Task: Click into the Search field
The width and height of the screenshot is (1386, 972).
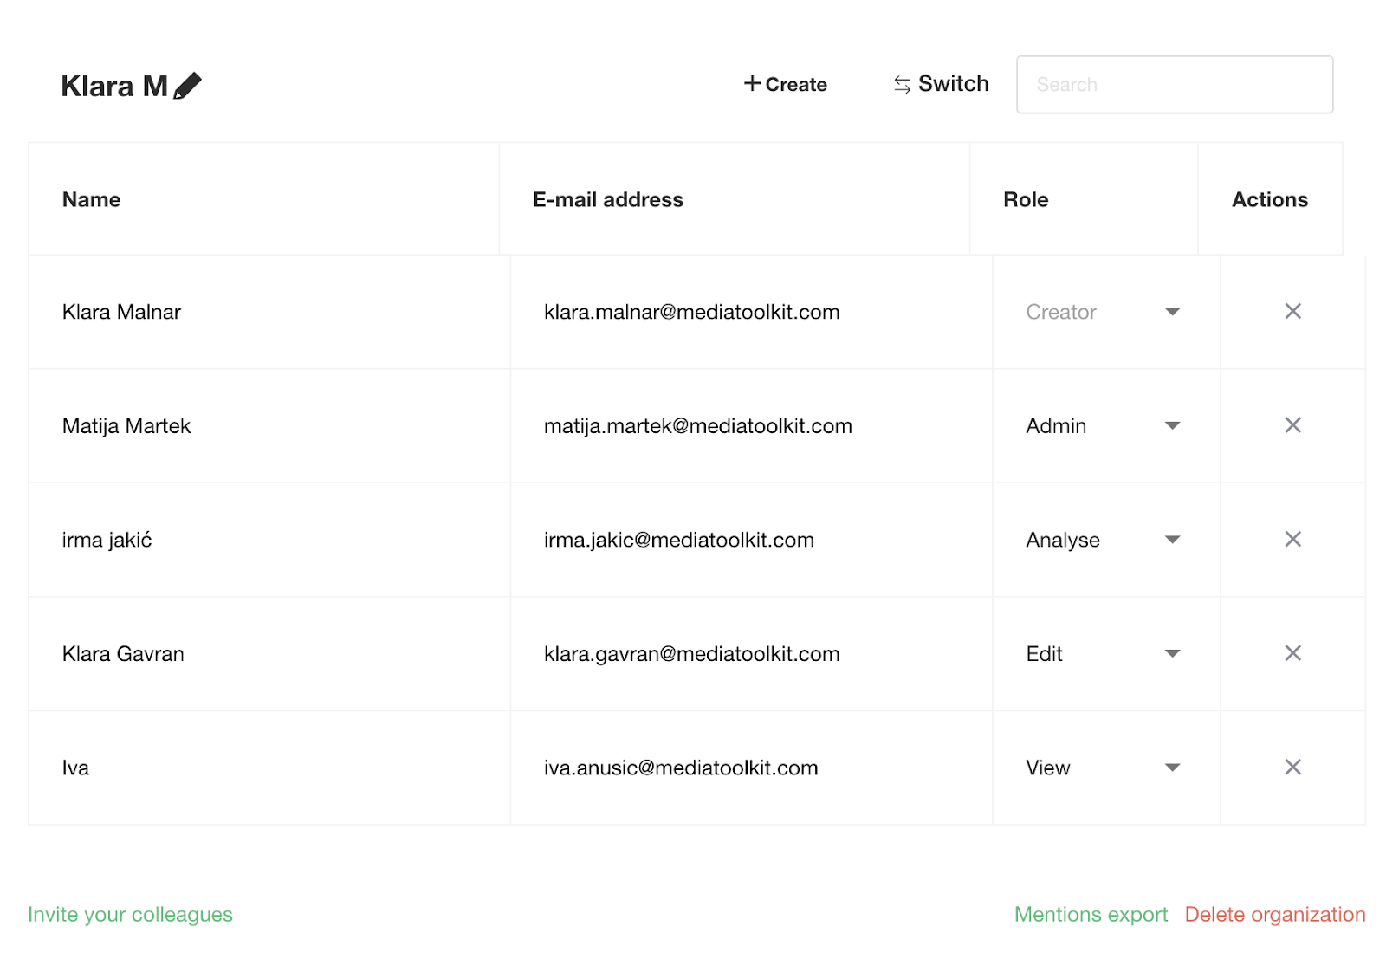Action: 1174,85
